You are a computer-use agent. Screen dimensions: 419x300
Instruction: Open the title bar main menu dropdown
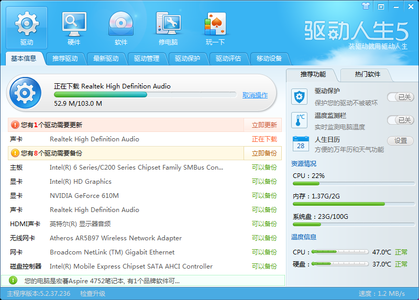point(381,6)
